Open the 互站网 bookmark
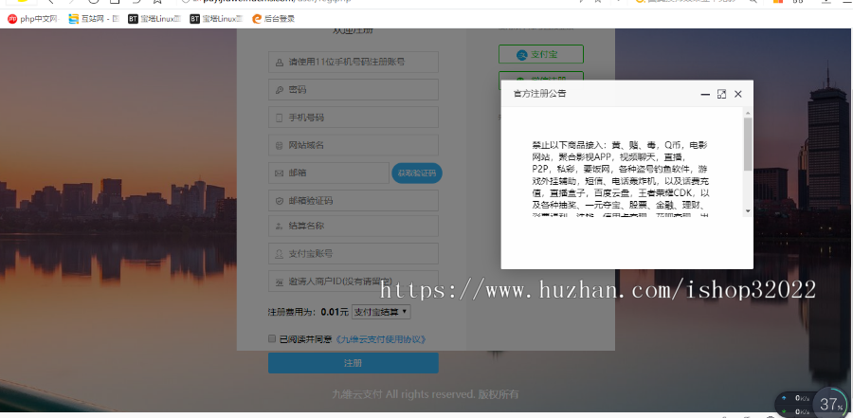 click(94, 19)
